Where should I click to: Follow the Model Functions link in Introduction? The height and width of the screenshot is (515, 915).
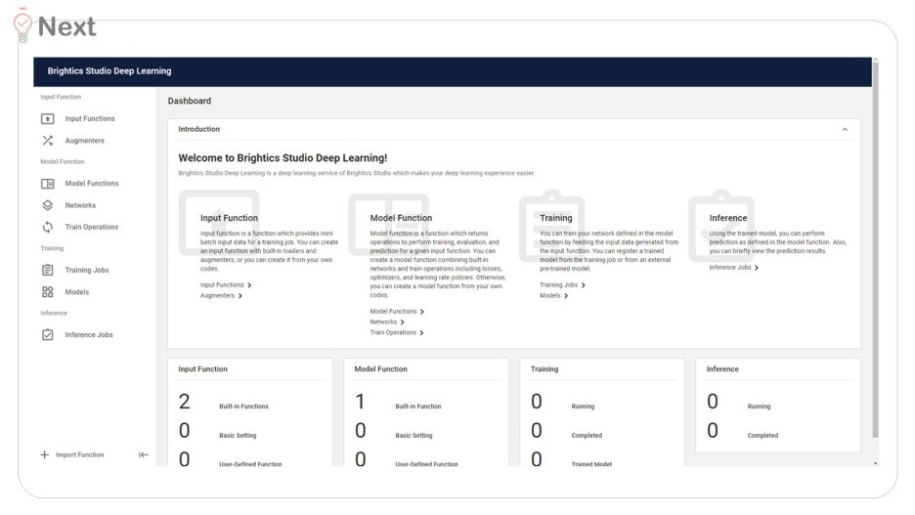393,312
